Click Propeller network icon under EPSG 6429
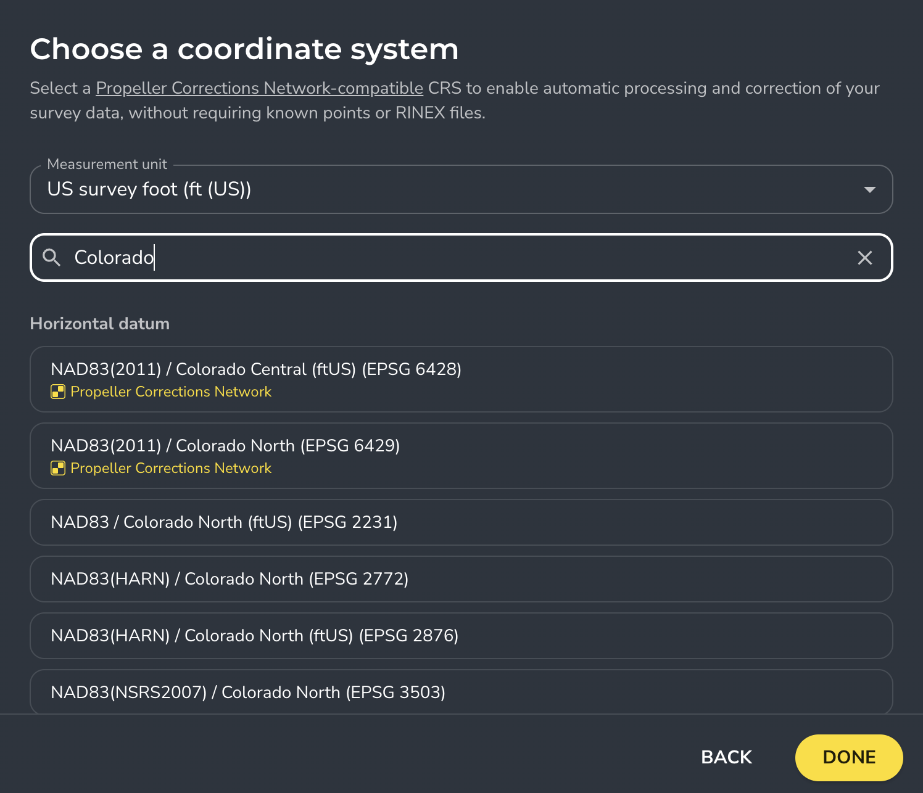Image resolution: width=923 pixels, height=793 pixels. [x=58, y=468]
